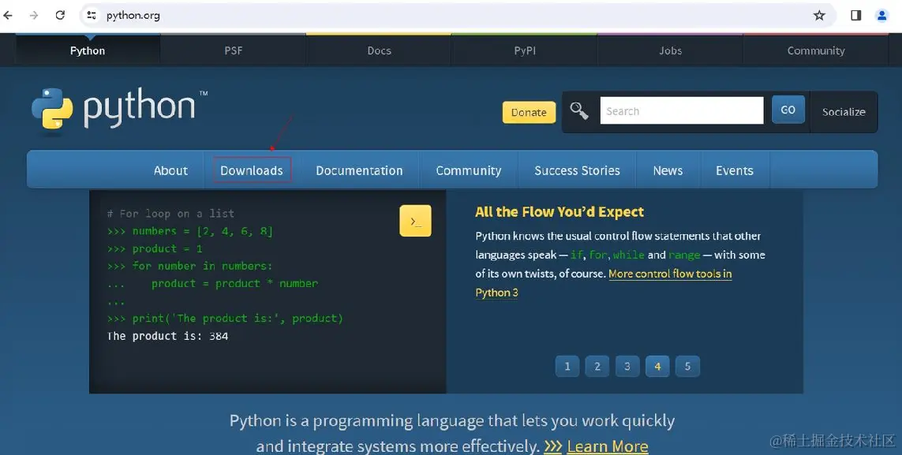The height and width of the screenshot is (455, 902).
Task: Select the Jobs top tab
Action: (x=670, y=50)
